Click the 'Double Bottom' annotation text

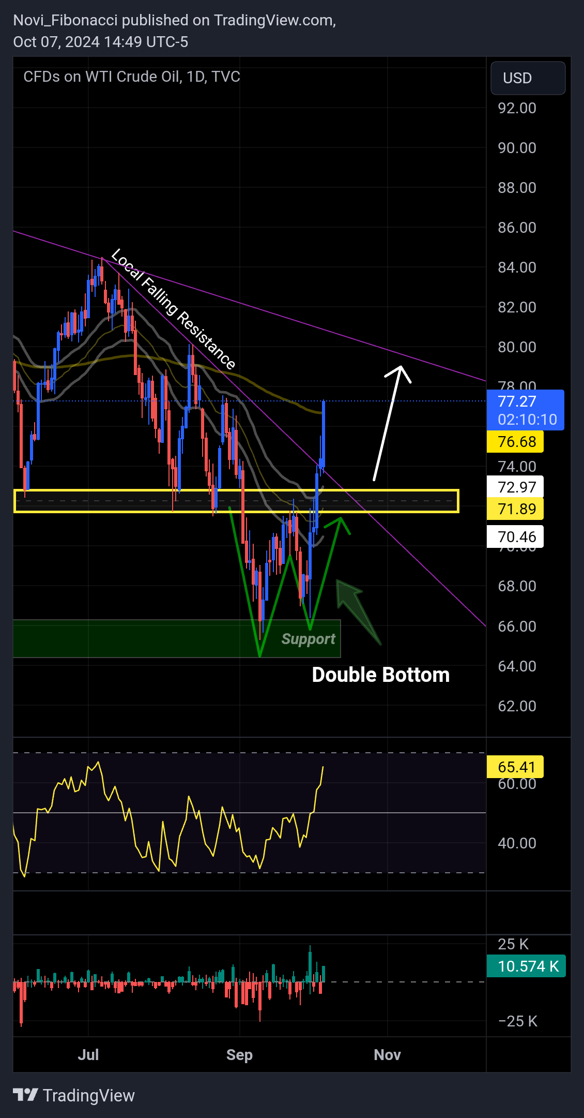pyautogui.click(x=381, y=675)
